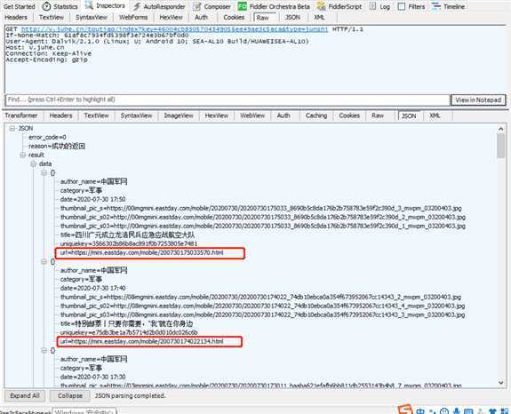The height and width of the screenshot is (414, 511).
Task: Click Sogou input method S tray icon
Action: pos(405,410)
